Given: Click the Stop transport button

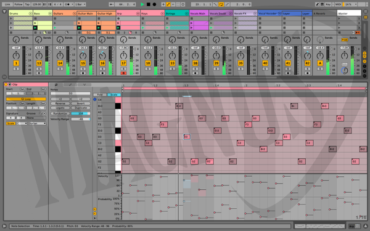Looking at the screenshot, I should (149, 4).
